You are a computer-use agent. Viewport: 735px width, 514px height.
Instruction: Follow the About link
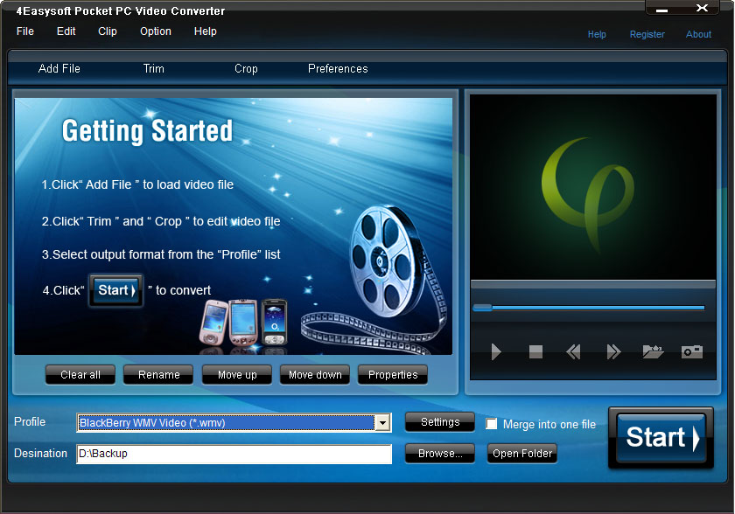coord(698,34)
